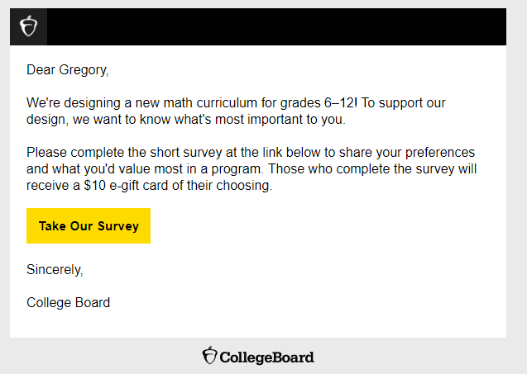Click the black header banner
Image resolution: width=527 pixels, height=374 pixels.
(x=273, y=26)
